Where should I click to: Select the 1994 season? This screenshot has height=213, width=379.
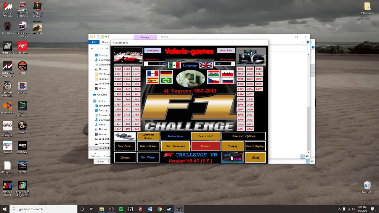coord(240,94)
